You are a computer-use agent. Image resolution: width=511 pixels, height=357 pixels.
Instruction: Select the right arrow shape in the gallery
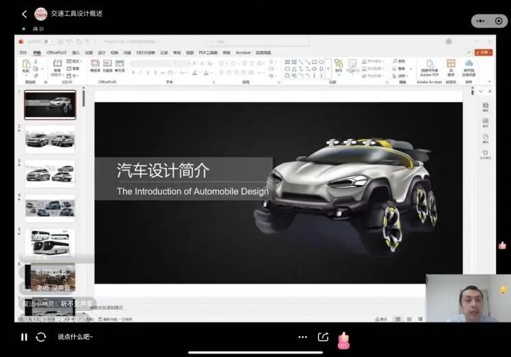pyautogui.click(x=314, y=69)
